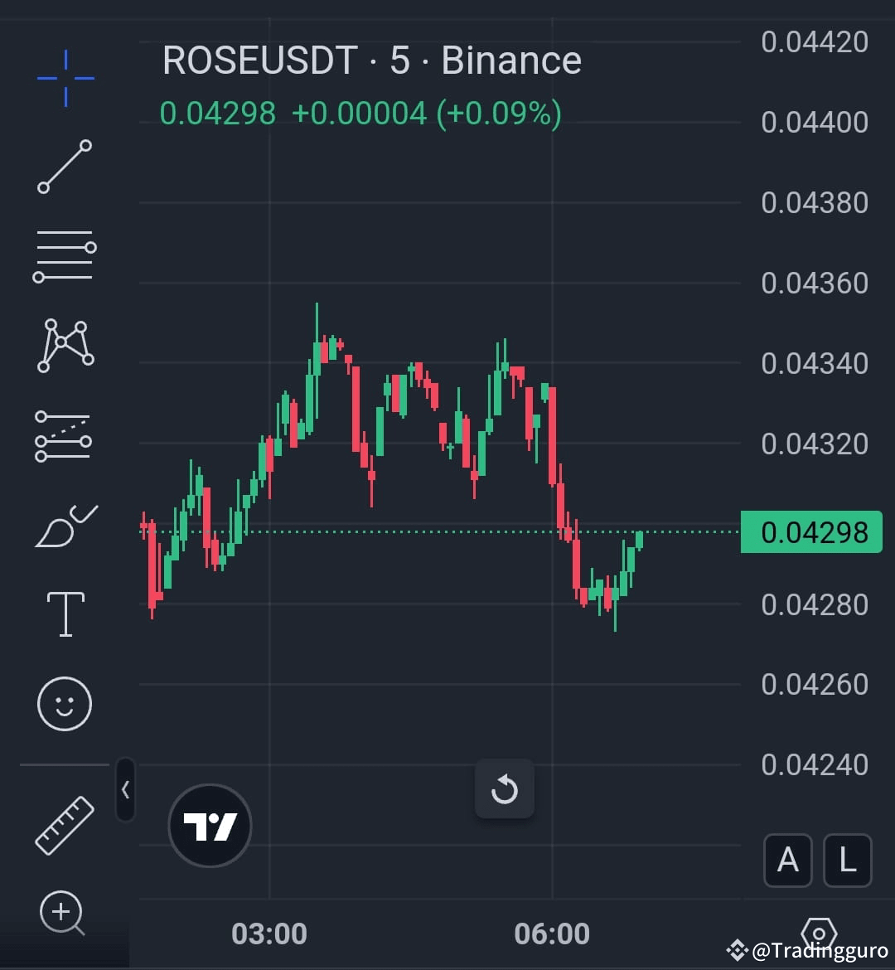Open the emoji sticker tool
The width and height of the screenshot is (895, 970).
[65, 702]
